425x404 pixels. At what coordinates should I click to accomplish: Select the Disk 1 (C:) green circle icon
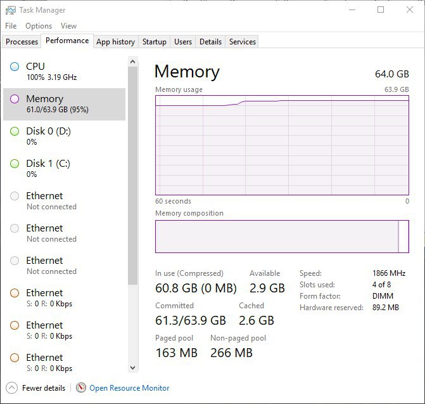[x=15, y=164]
